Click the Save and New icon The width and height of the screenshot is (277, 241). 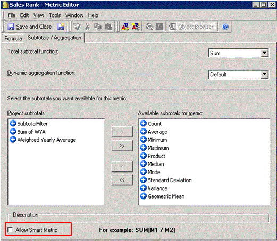click(61, 27)
